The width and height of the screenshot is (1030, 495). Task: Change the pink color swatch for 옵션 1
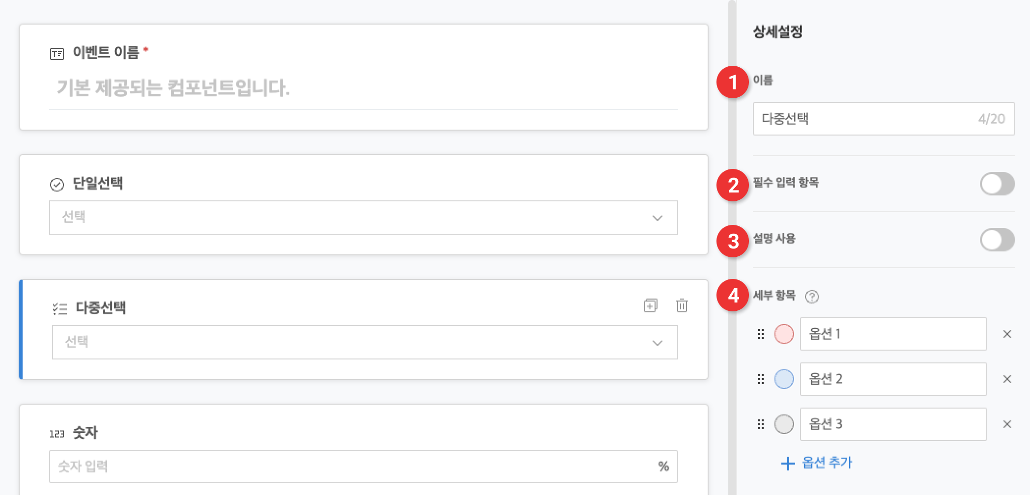(784, 334)
